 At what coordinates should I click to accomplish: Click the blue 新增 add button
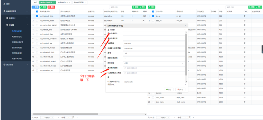point(35,7)
